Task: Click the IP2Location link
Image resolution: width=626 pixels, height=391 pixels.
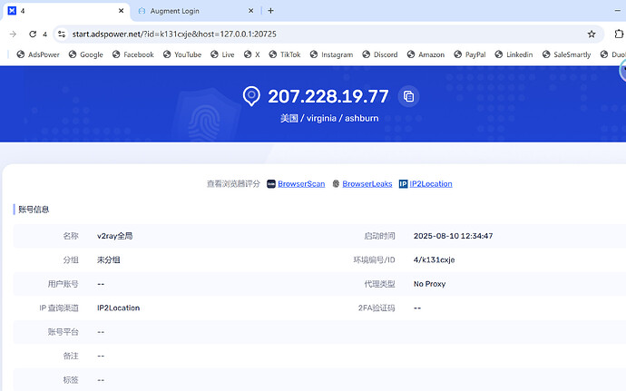Action: (431, 184)
